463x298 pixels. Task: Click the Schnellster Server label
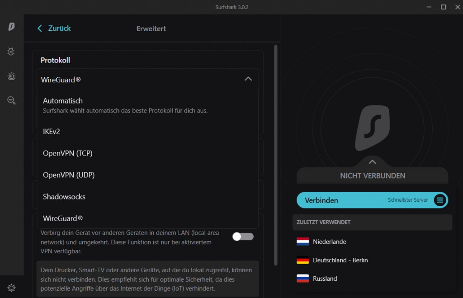408,200
